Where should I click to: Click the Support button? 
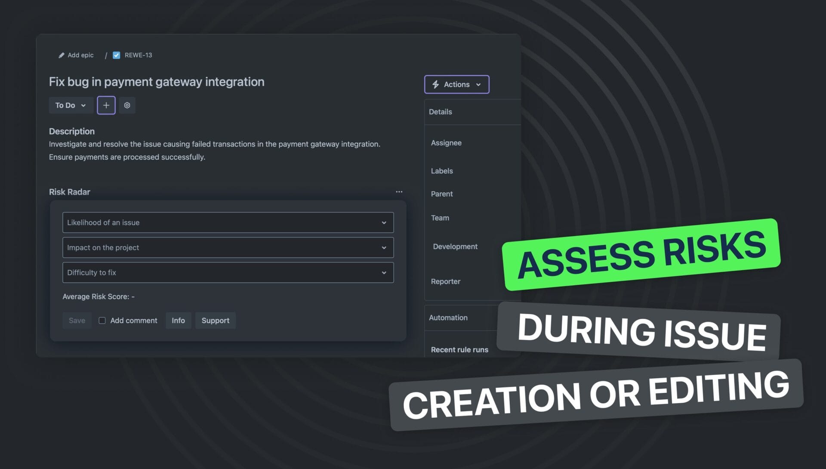[215, 321]
